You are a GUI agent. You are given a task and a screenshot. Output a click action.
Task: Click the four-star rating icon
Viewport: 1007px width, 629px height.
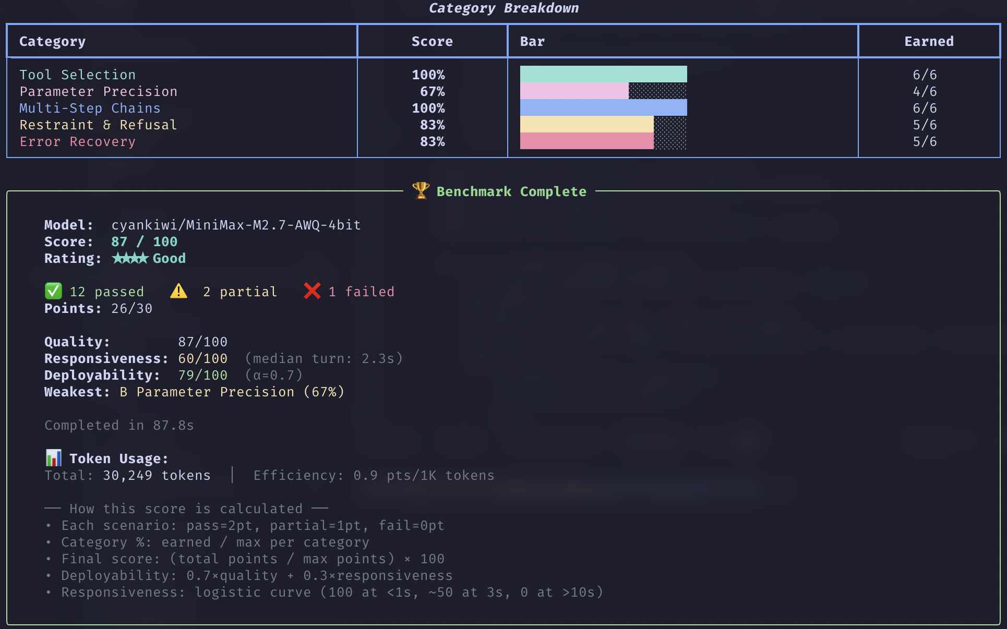coord(130,258)
